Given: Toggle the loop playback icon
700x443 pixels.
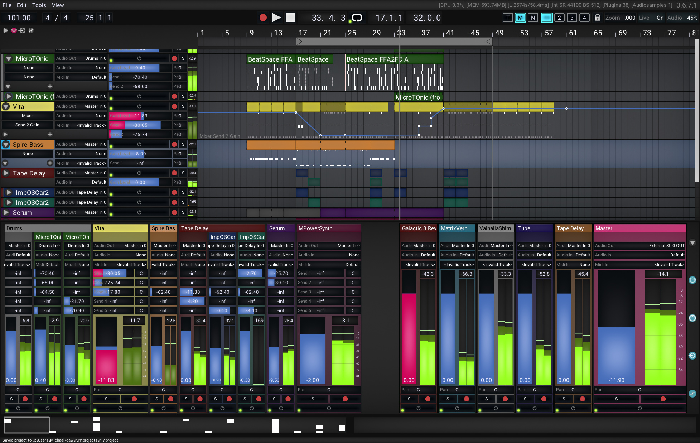Looking at the screenshot, I should pyautogui.click(x=357, y=18).
